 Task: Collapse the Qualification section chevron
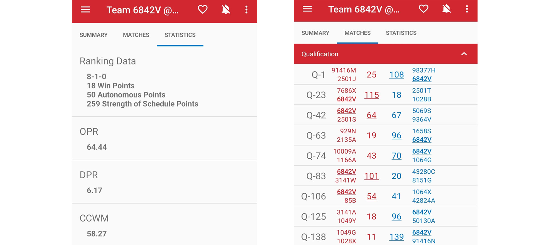pyautogui.click(x=464, y=54)
